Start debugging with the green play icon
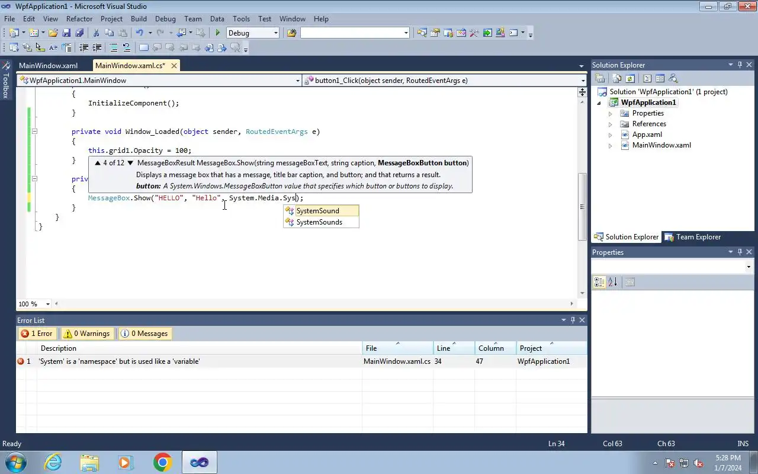The width and height of the screenshot is (758, 474). click(x=218, y=33)
